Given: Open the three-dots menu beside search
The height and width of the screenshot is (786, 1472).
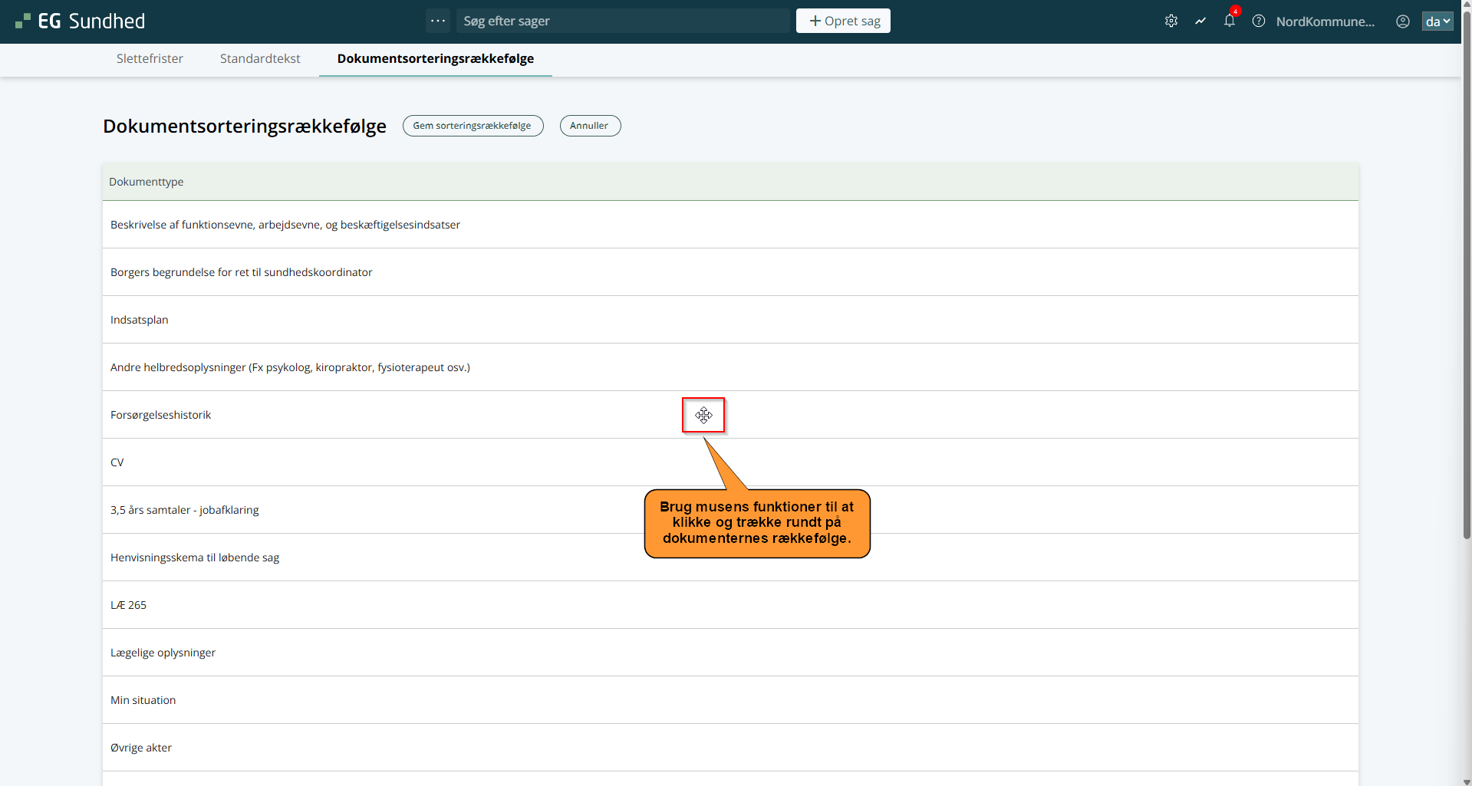Looking at the screenshot, I should tap(438, 21).
